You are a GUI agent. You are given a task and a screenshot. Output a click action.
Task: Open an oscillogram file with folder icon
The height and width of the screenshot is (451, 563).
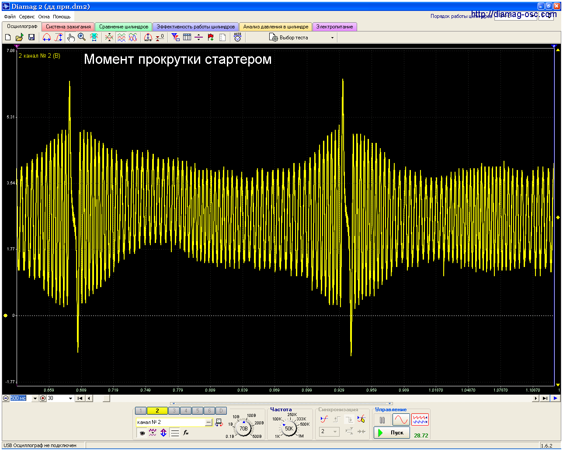(x=20, y=38)
